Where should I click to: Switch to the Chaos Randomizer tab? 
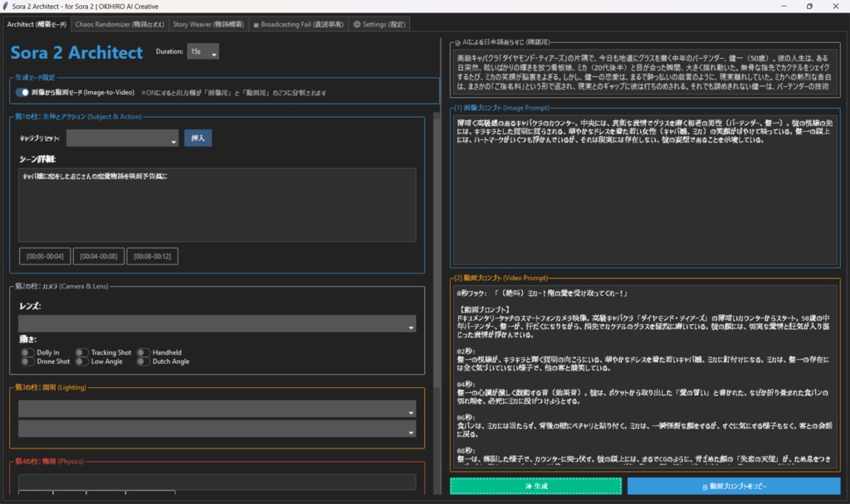click(x=119, y=23)
